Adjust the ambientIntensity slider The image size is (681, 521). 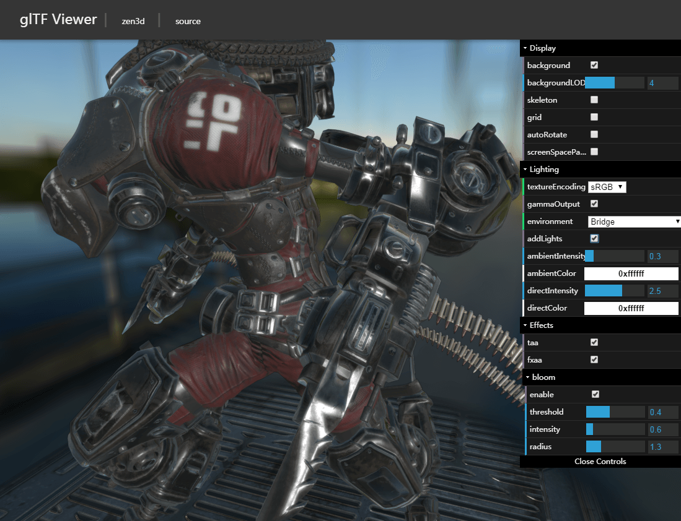615,256
